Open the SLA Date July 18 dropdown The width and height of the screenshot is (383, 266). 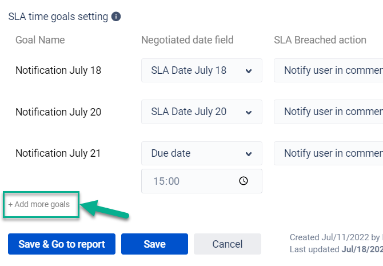click(x=201, y=70)
